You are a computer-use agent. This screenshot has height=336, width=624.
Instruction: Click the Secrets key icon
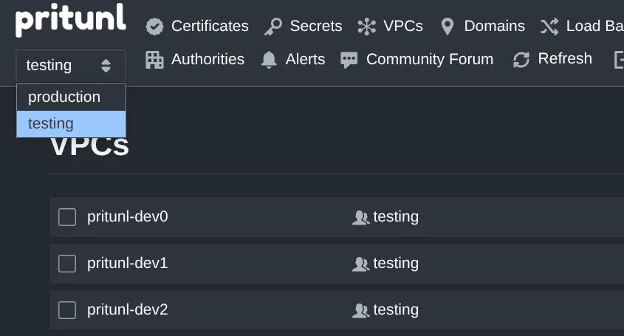[273, 27]
